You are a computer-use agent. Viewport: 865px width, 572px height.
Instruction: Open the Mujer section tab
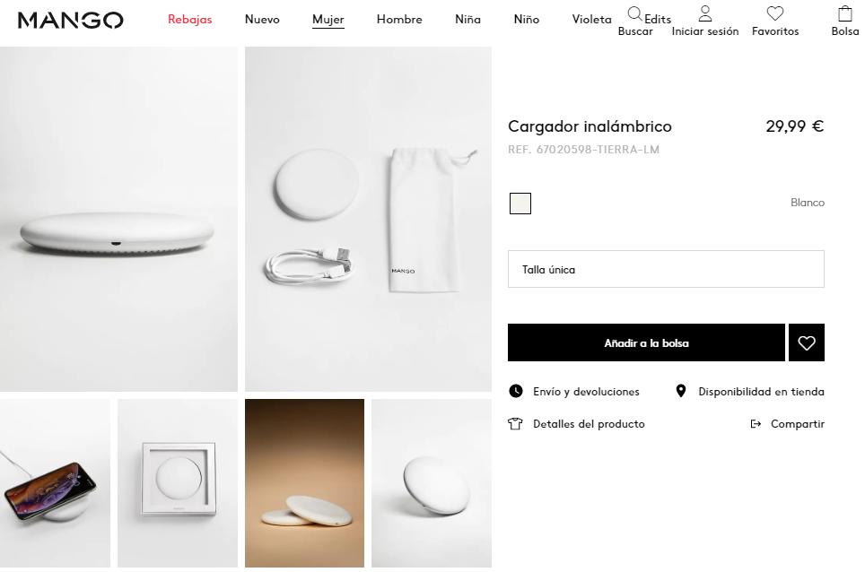(x=328, y=20)
